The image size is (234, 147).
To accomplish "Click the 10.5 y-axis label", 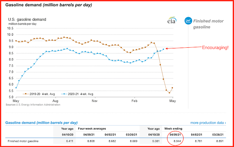I will [10, 28].
